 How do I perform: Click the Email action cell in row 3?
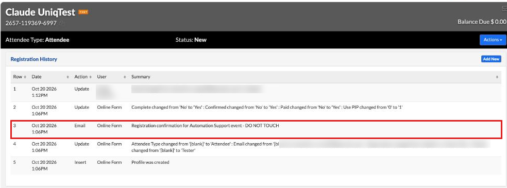click(x=80, y=126)
